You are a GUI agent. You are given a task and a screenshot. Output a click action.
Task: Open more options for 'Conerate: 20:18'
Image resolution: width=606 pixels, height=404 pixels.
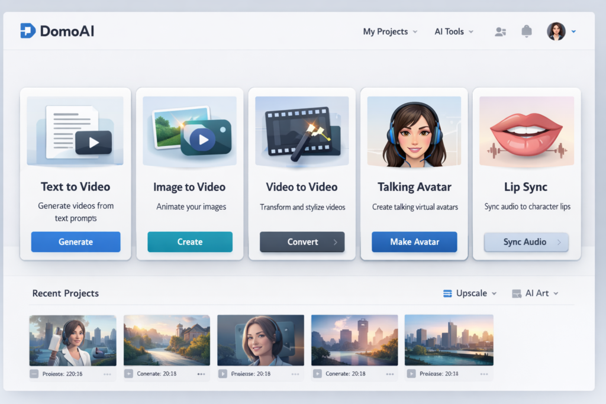[x=389, y=374]
